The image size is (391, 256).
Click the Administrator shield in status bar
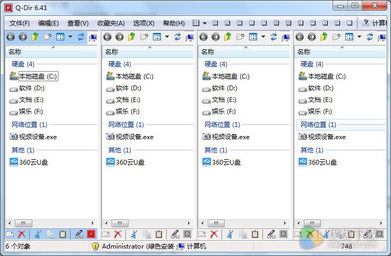(95, 246)
